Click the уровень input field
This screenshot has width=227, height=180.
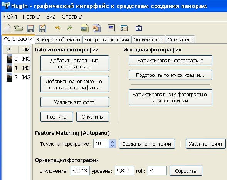click(124, 171)
